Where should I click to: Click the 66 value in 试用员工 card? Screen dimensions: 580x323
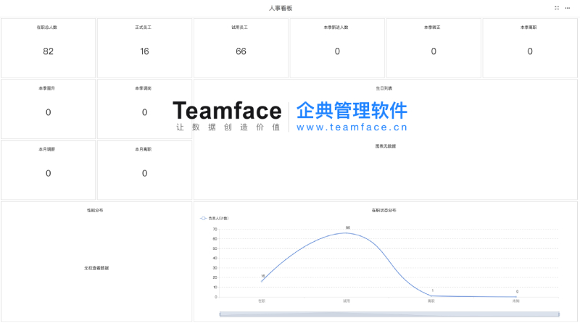click(241, 51)
